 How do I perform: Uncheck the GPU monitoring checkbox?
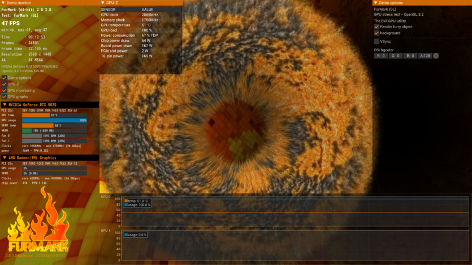click(4, 90)
